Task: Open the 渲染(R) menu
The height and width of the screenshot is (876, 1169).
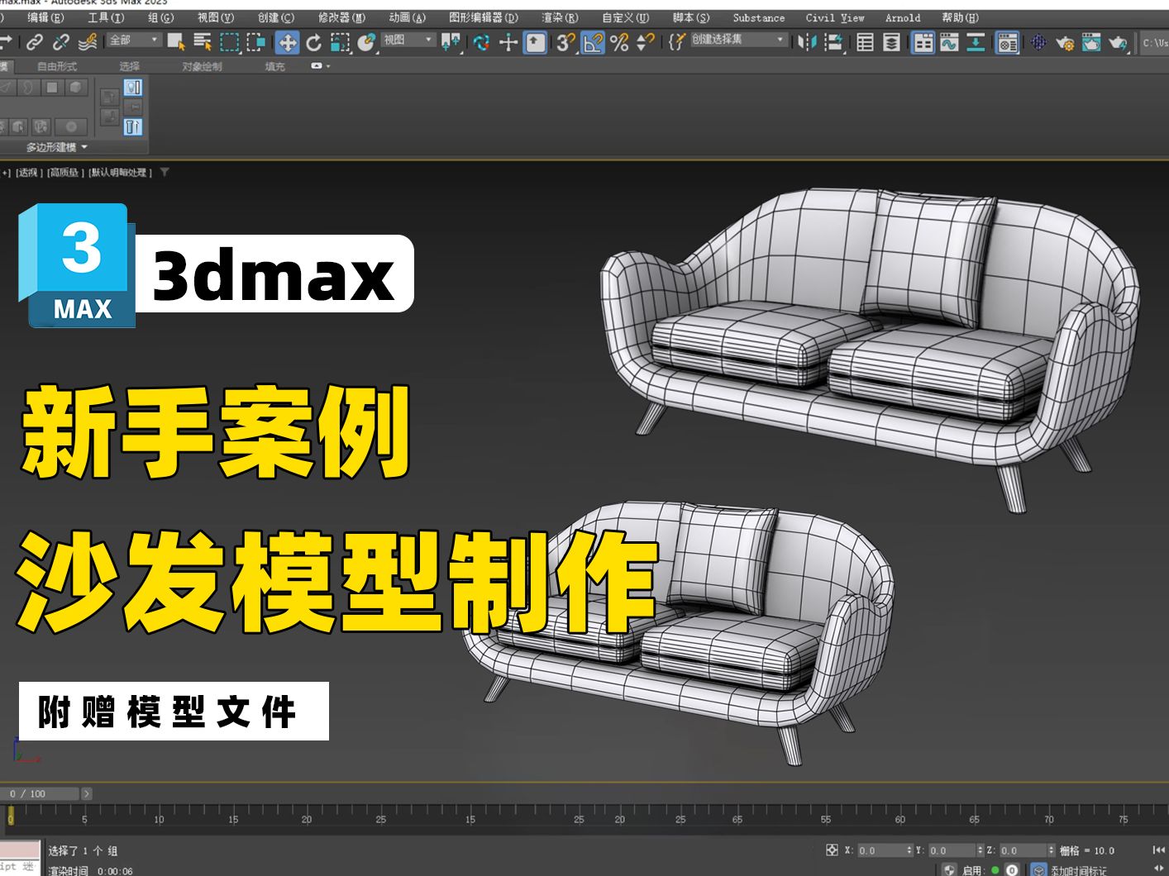Action: [560, 17]
